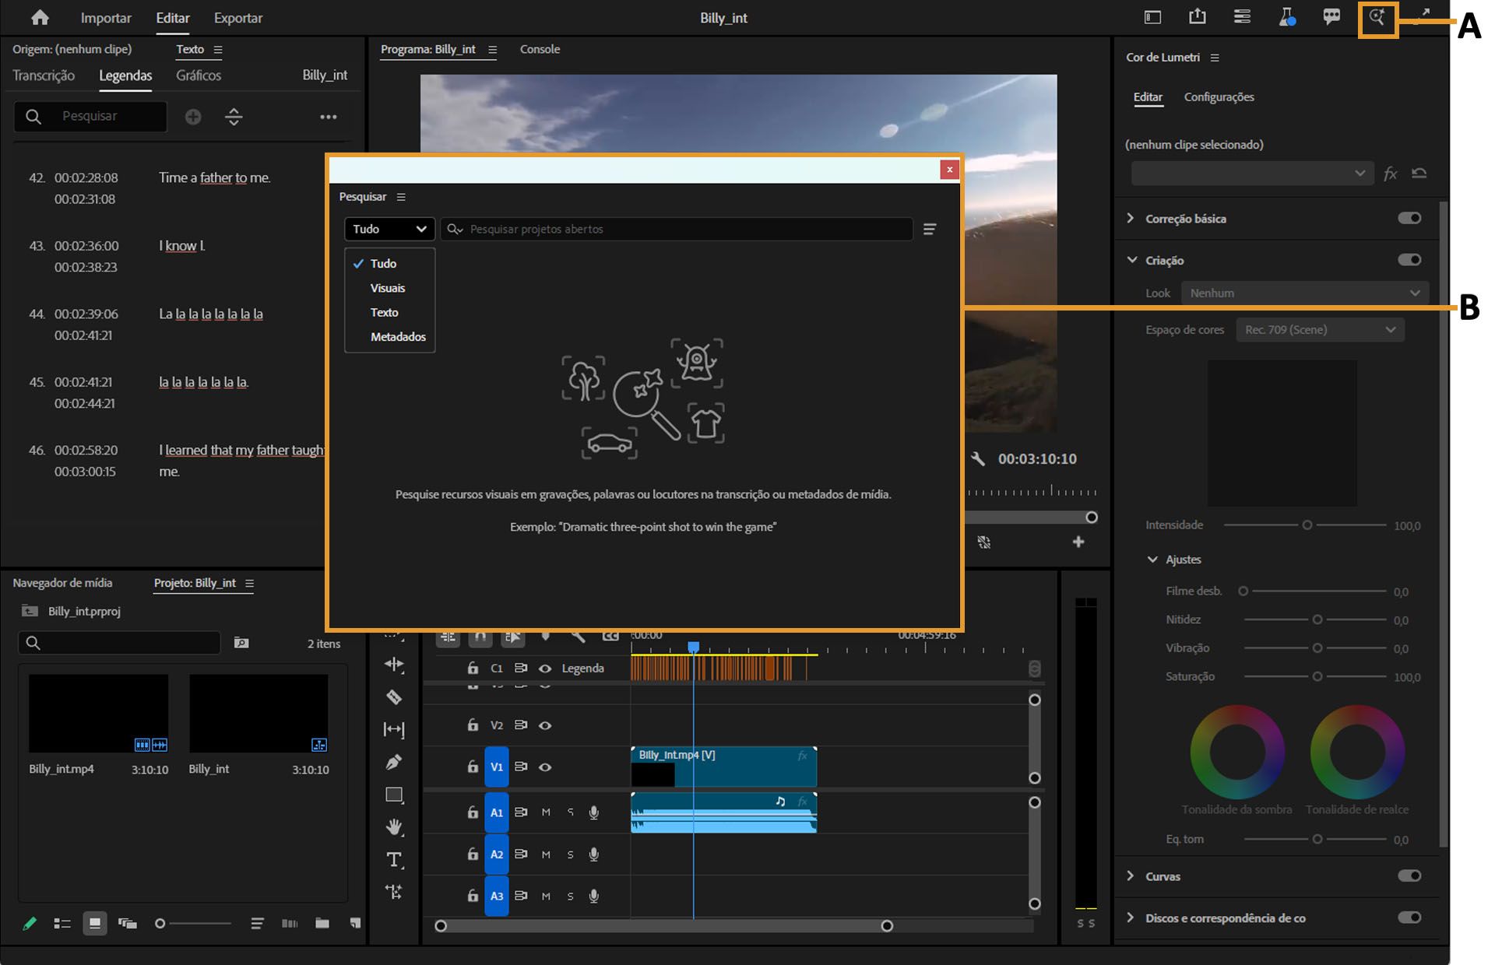Expand the Curvas section in Lumetri Color
The height and width of the screenshot is (965, 1495).
[x=1131, y=876]
